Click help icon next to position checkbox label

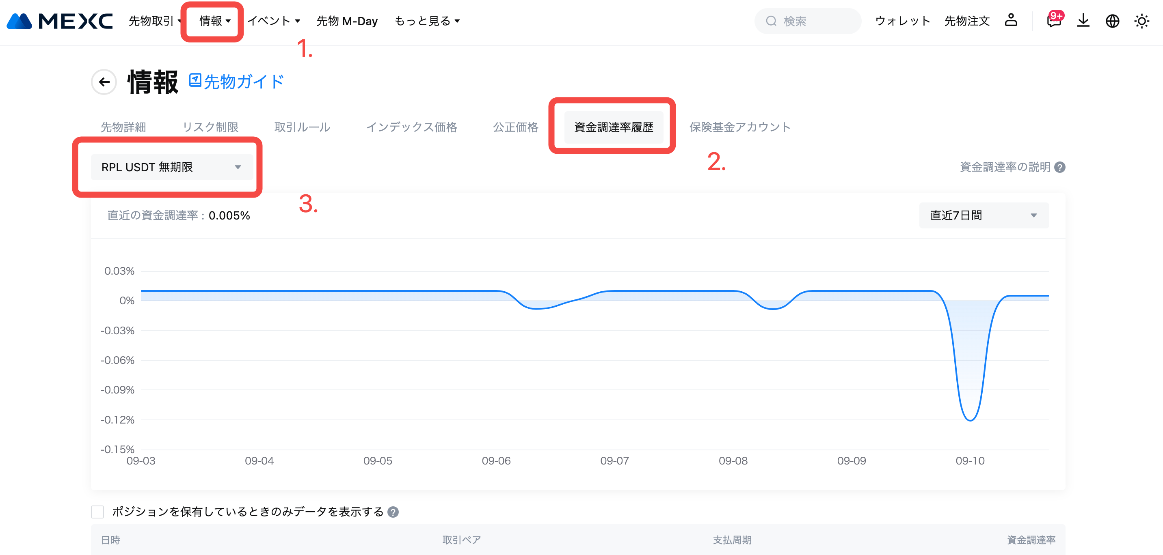[x=393, y=512]
